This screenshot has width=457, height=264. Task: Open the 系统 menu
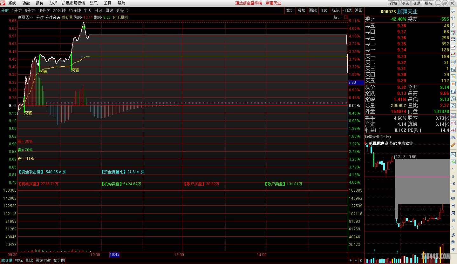point(12,3)
